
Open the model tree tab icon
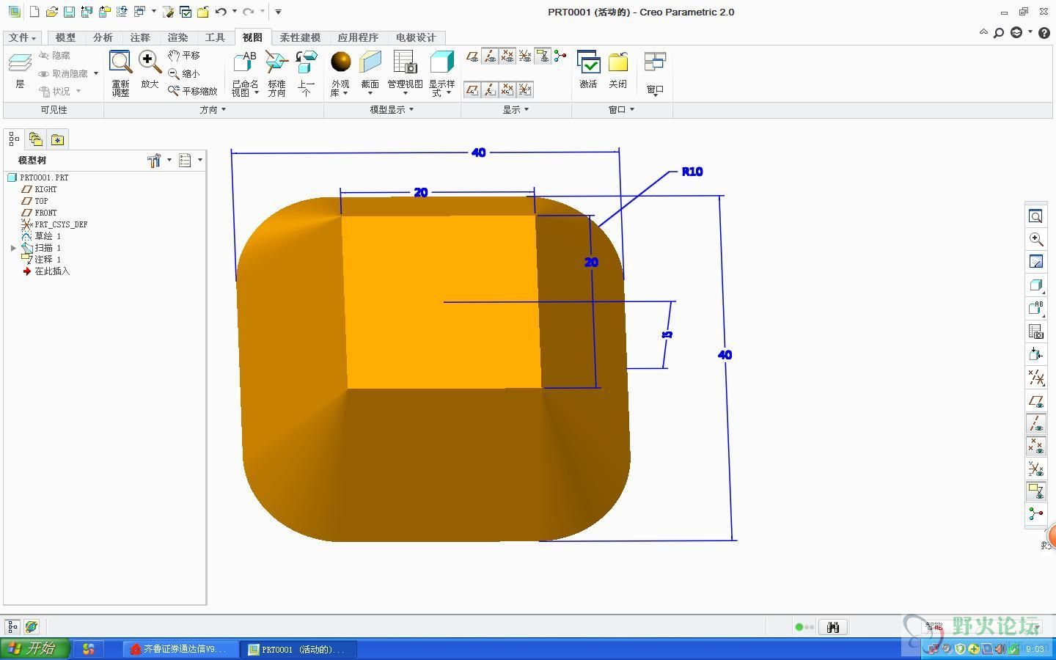(x=14, y=139)
